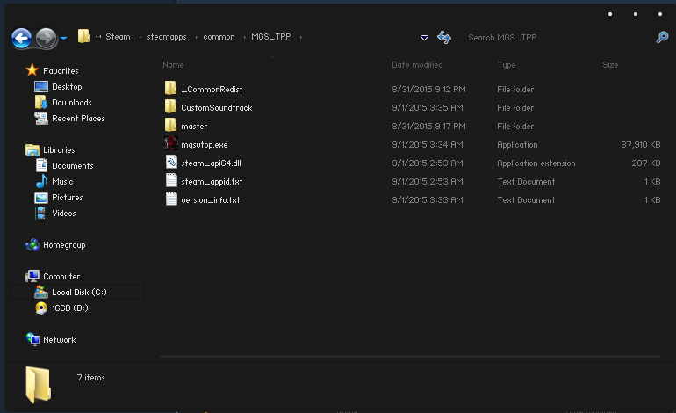Image resolution: width=676 pixels, height=413 pixels.
Task: Click the Music note icon
Action: pyautogui.click(x=41, y=181)
